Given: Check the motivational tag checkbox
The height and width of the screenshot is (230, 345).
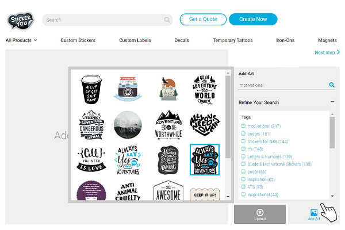Looking at the screenshot, I should click(x=244, y=126).
